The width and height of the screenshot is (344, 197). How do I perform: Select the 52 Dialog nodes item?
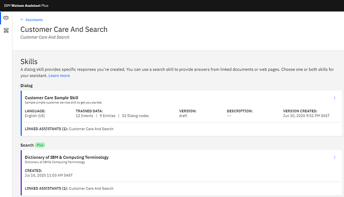(135, 116)
